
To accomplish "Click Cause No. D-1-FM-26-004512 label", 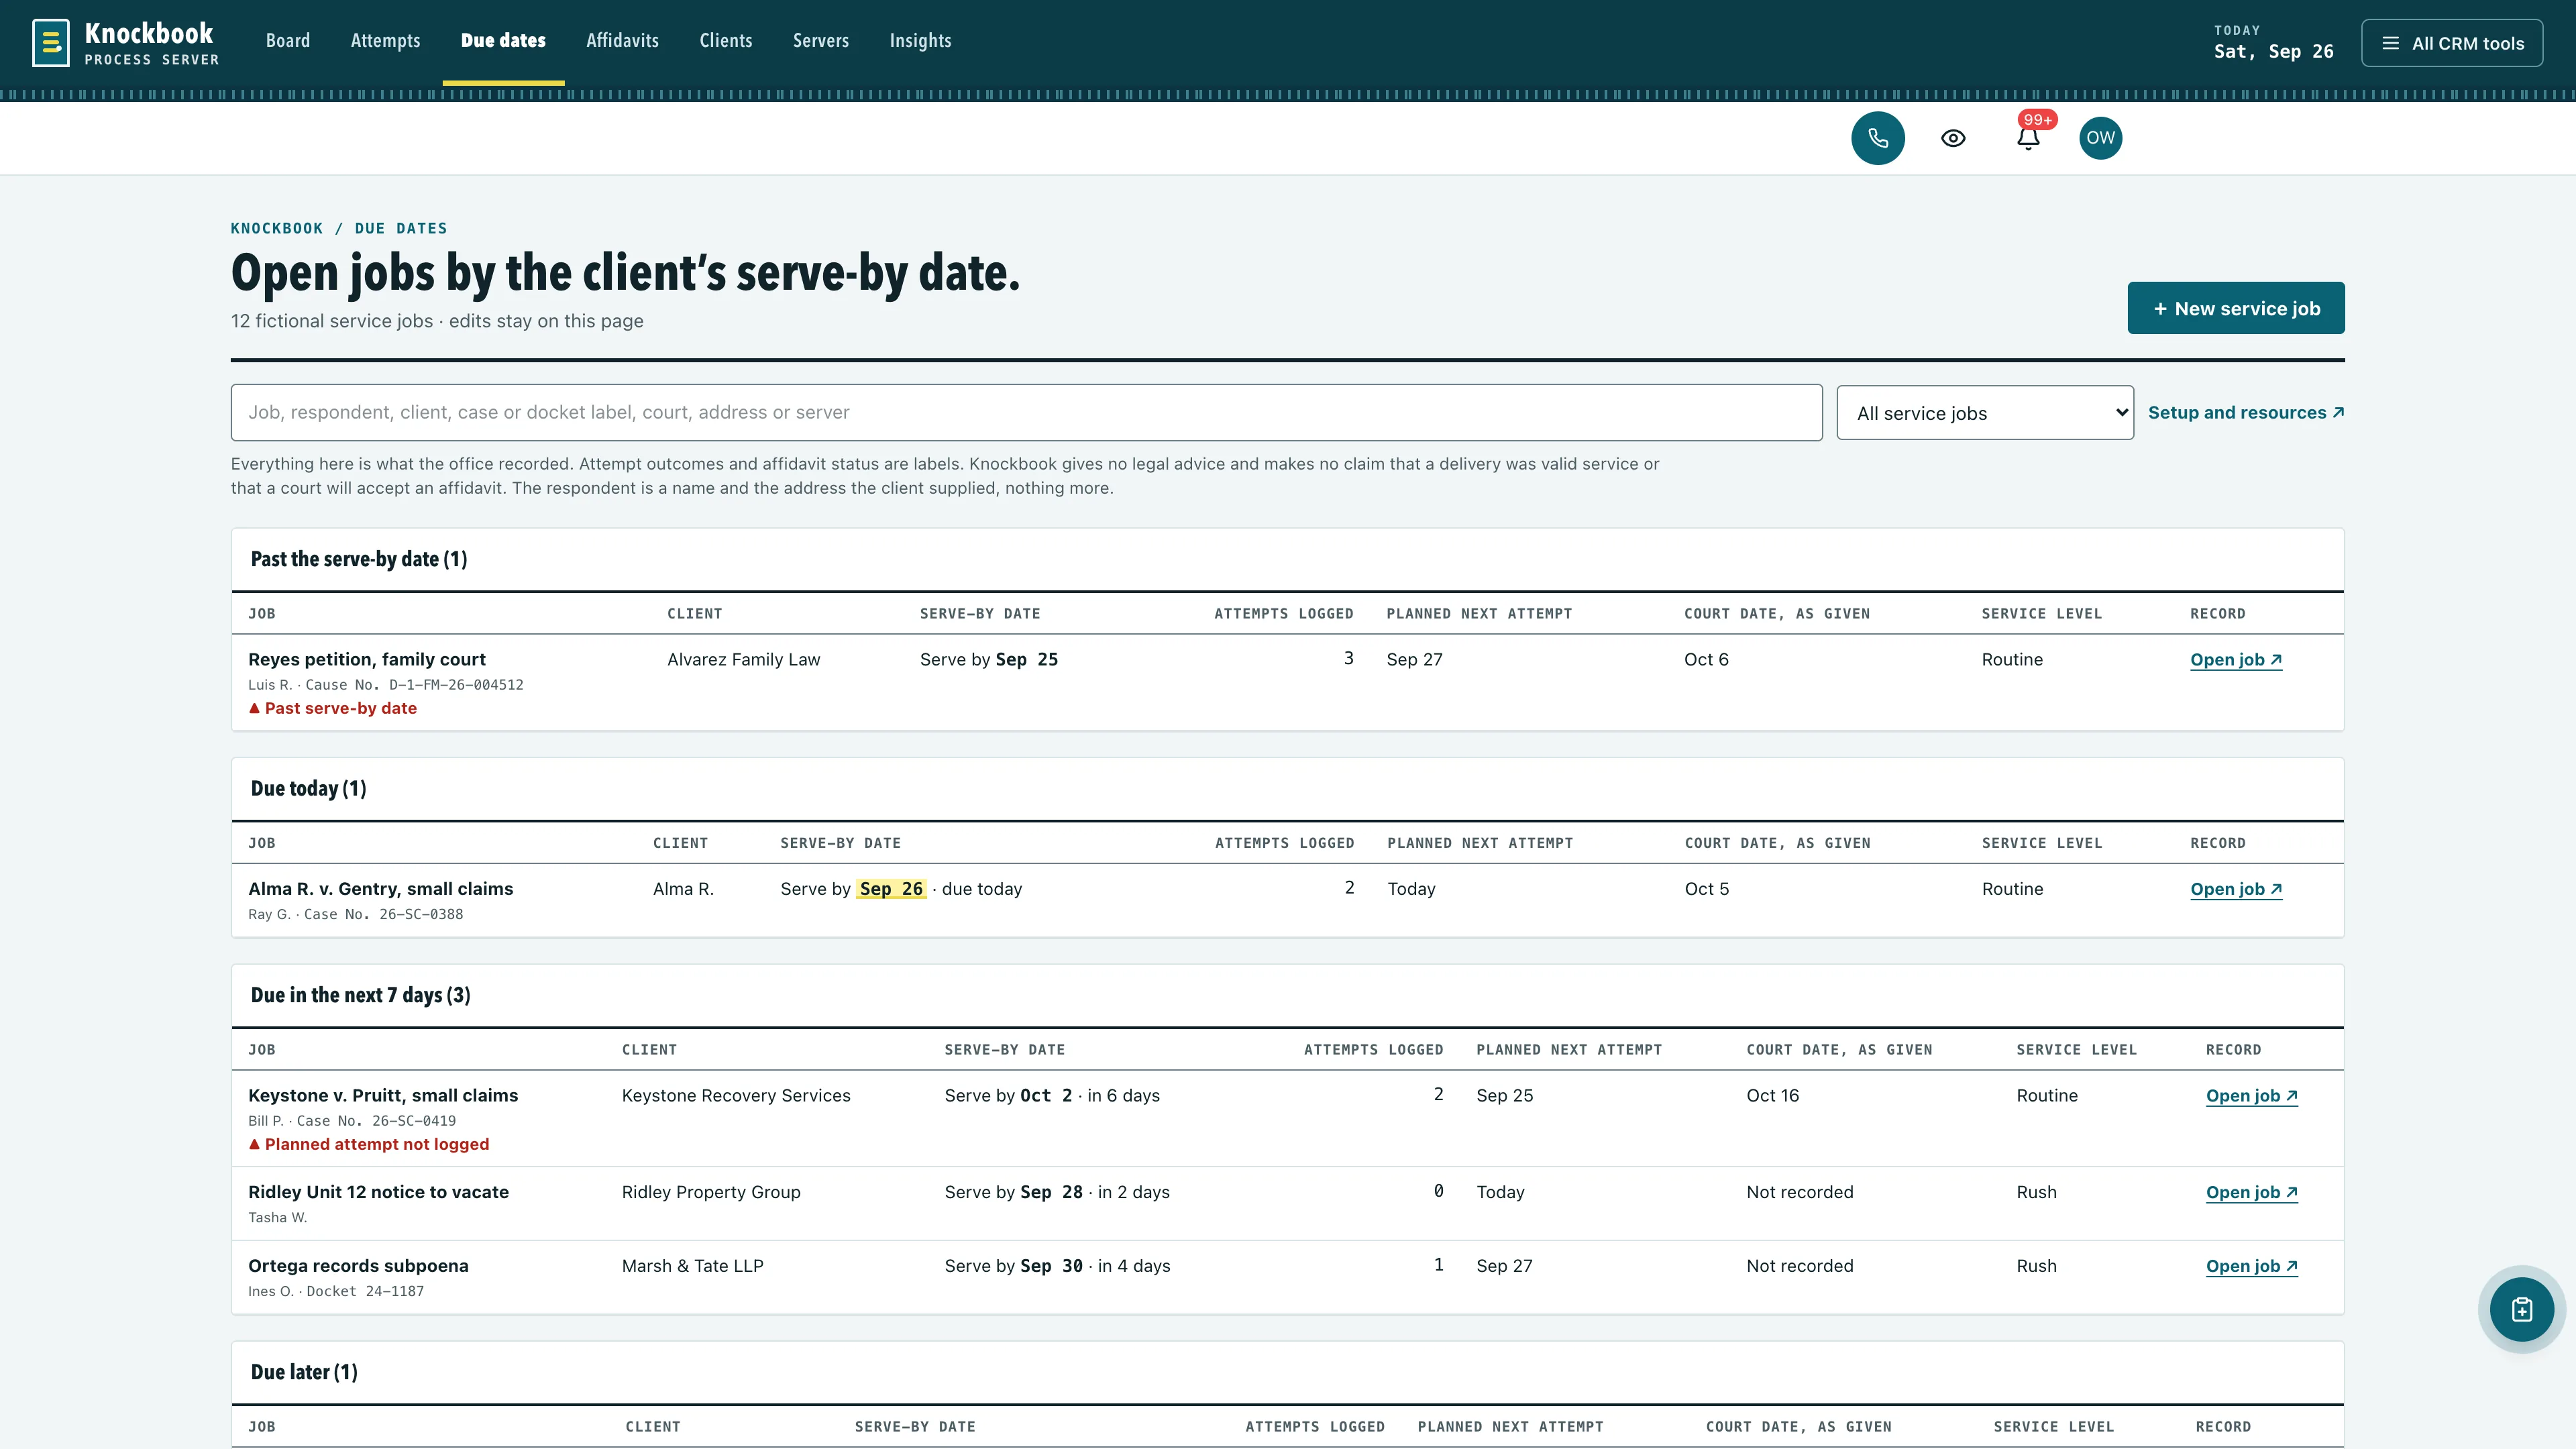I will point(414,685).
